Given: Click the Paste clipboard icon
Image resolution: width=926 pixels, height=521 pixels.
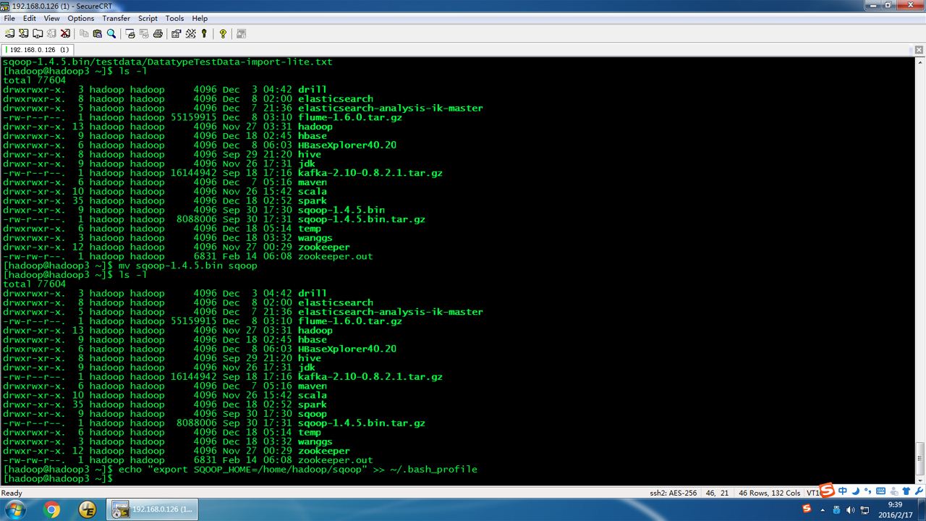Looking at the screenshot, I should pos(98,33).
